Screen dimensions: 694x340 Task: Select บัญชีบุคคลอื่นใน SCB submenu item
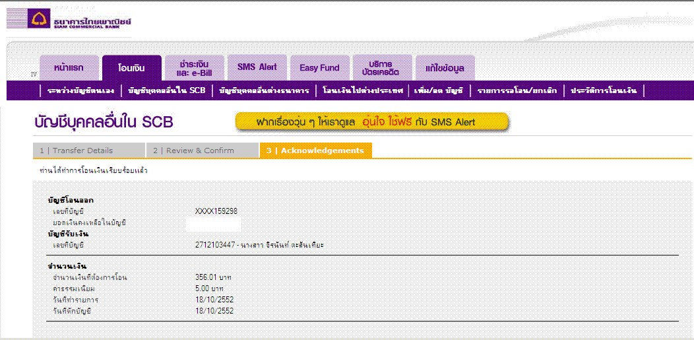click(x=167, y=90)
